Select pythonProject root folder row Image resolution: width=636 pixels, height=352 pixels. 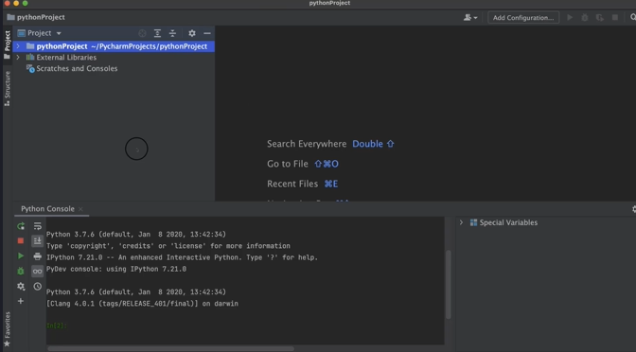tap(114, 46)
